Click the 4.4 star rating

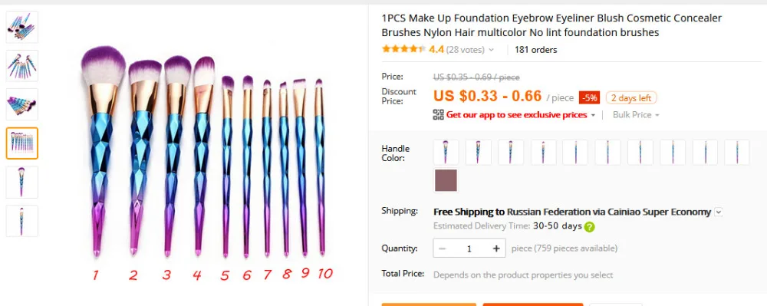[436, 49]
